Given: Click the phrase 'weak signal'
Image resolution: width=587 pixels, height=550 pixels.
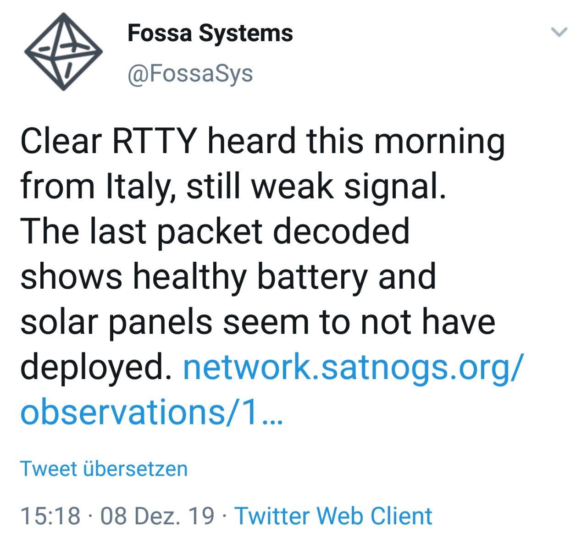Looking at the screenshot, I should [348, 187].
